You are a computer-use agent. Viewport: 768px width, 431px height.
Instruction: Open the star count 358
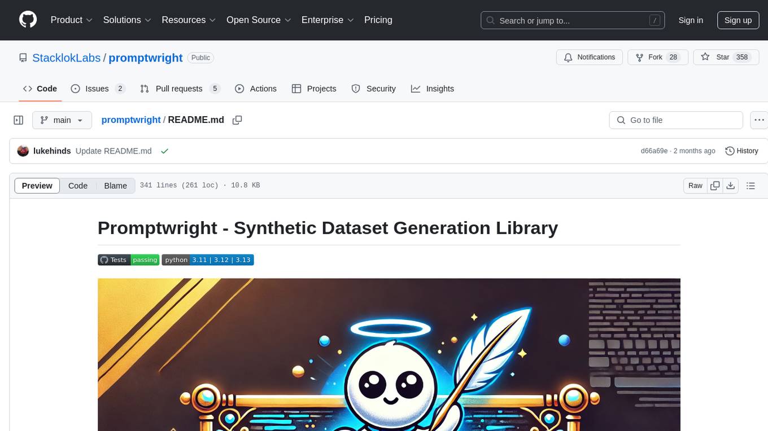742,58
